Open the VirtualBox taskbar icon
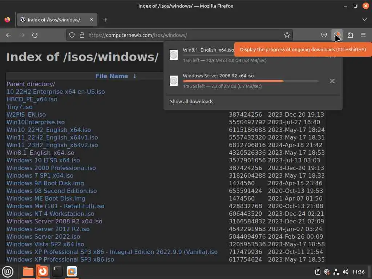The image size is (372, 279). tap(72, 272)
